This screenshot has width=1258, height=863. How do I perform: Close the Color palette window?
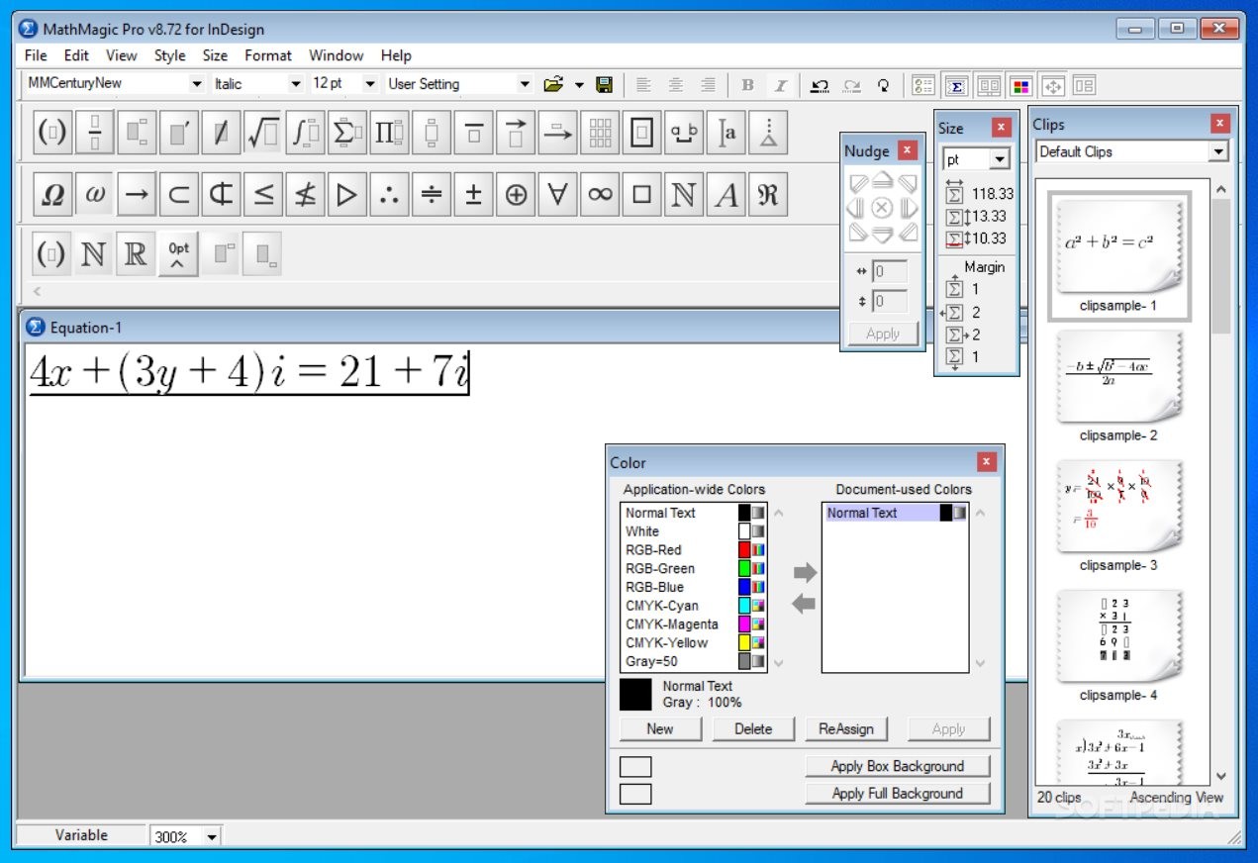[986, 462]
